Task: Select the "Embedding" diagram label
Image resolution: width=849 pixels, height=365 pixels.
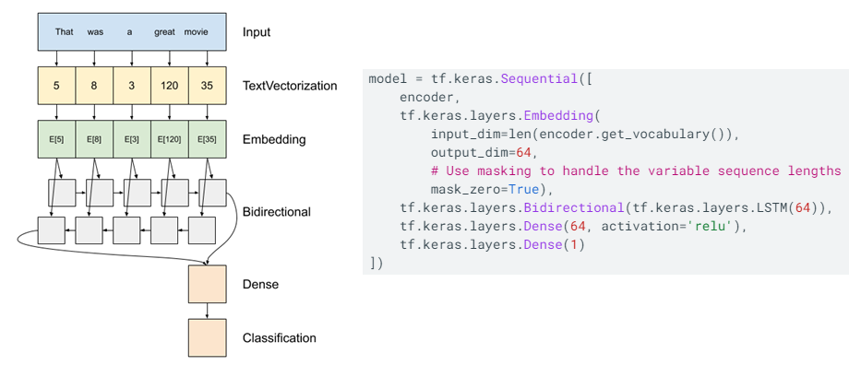Action: pyautogui.click(x=274, y=140)
